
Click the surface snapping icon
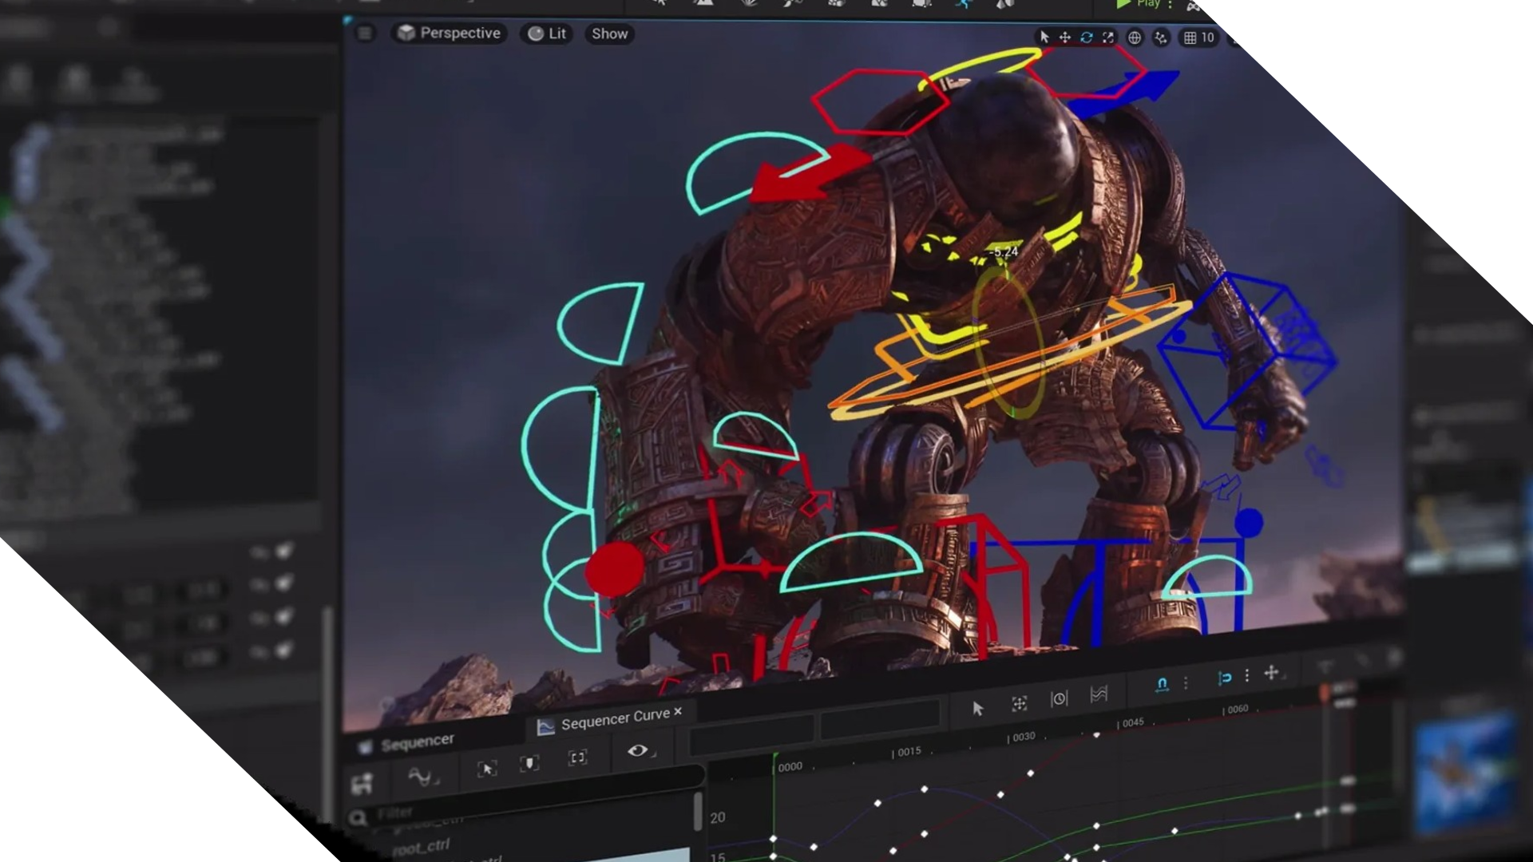click(1161, 38)
